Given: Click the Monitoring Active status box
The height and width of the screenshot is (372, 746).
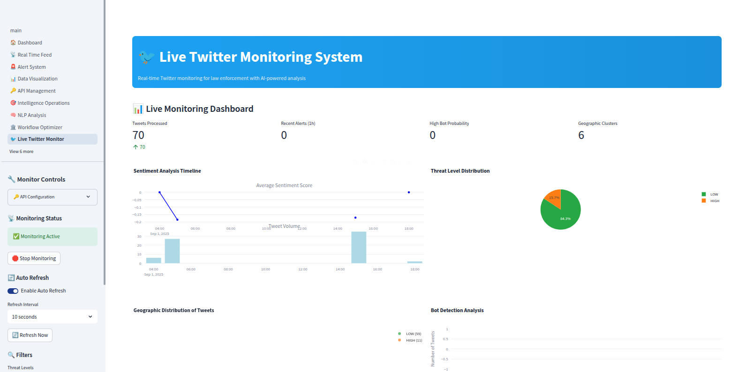Looking at the screenshot, I should 53,237.
